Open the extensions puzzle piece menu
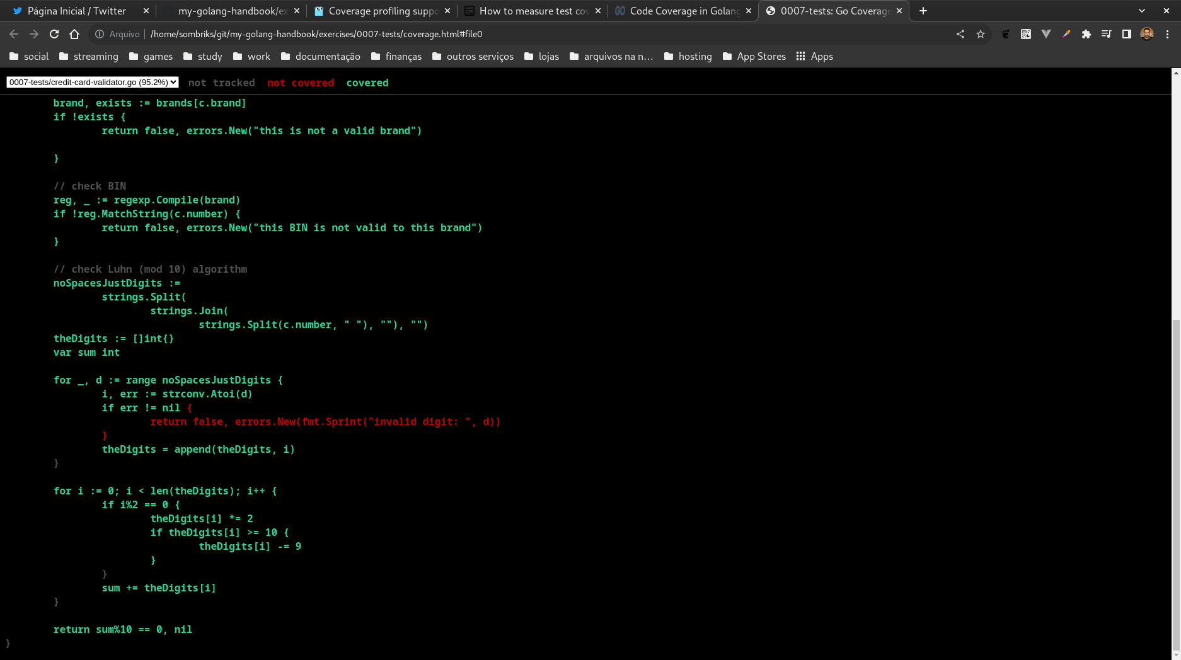The image size is (1181, 660). coord(1087,34)
